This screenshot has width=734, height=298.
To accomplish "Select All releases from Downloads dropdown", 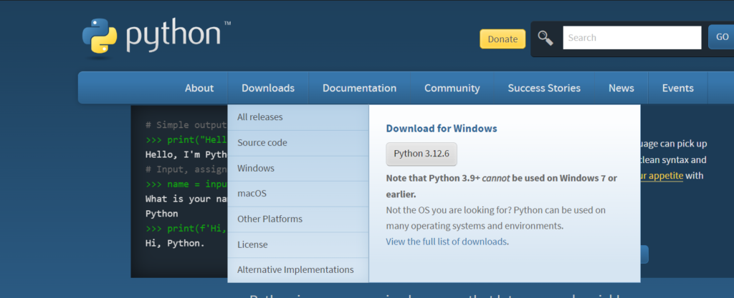I will pos(298,117).
